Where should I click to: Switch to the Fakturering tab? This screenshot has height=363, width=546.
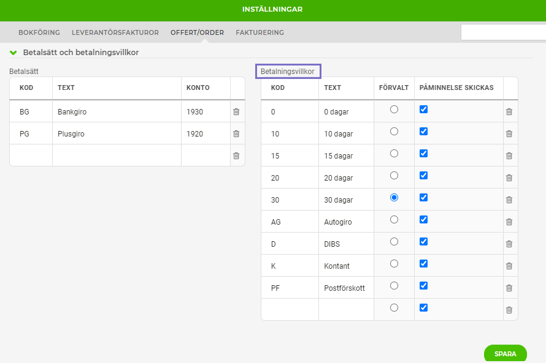coord(260,32)
